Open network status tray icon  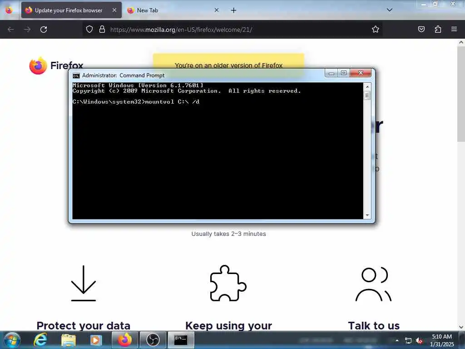coord(408,341)
